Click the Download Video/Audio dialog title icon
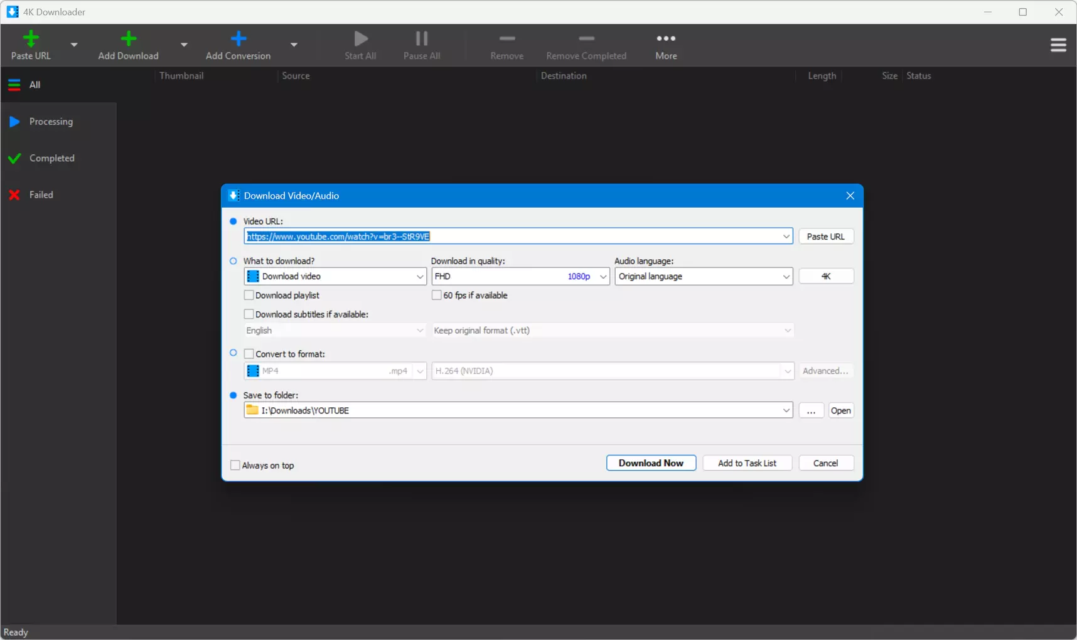The image size is (1077, 640). 233,196
